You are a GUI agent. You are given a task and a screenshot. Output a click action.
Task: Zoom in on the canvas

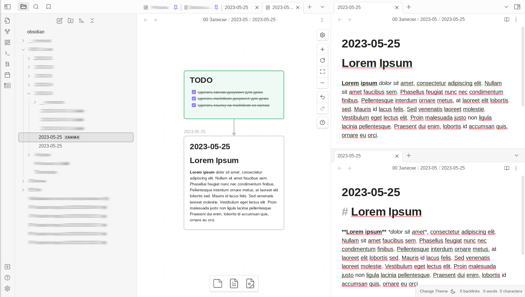pos(322,49)
